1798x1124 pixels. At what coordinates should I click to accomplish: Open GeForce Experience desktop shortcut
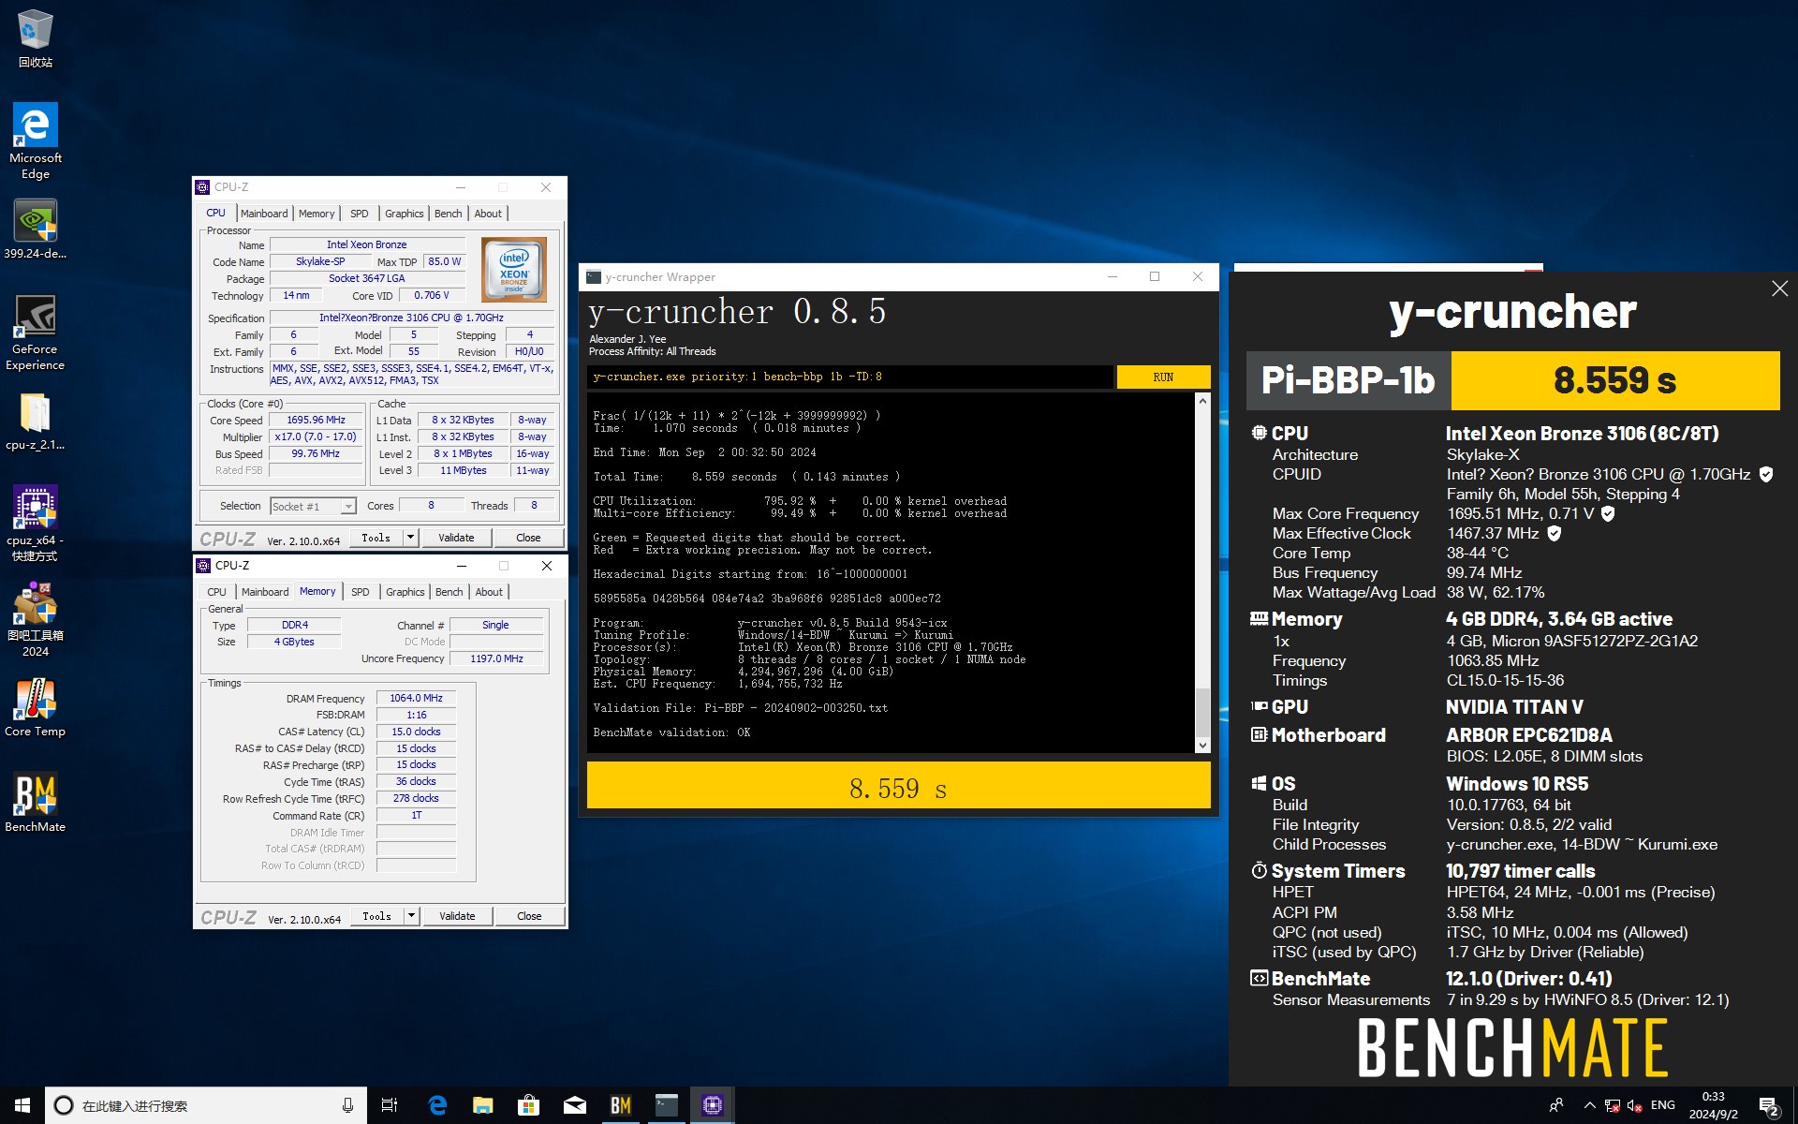[35, 333]
